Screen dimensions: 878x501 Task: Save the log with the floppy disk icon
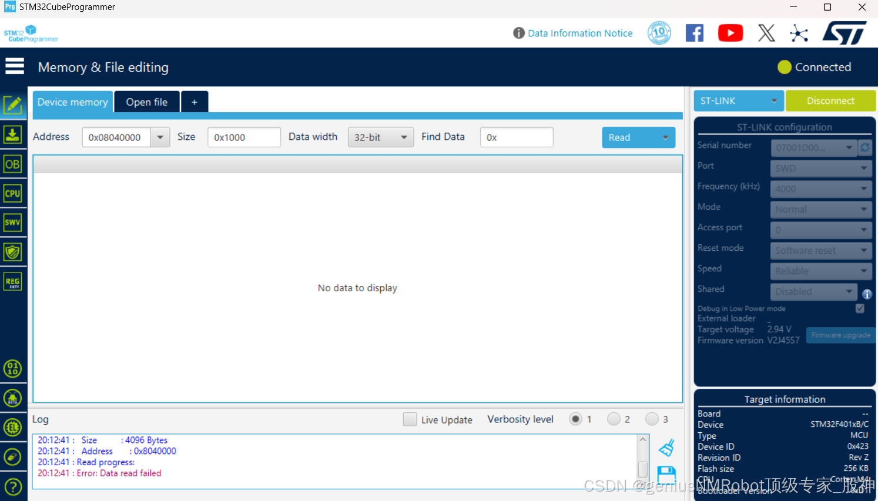click(x=666, y=475)
